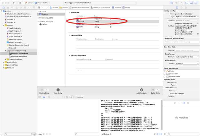Pause program execution in the debug bar
The image size is (200, 136).
(49, 97)
